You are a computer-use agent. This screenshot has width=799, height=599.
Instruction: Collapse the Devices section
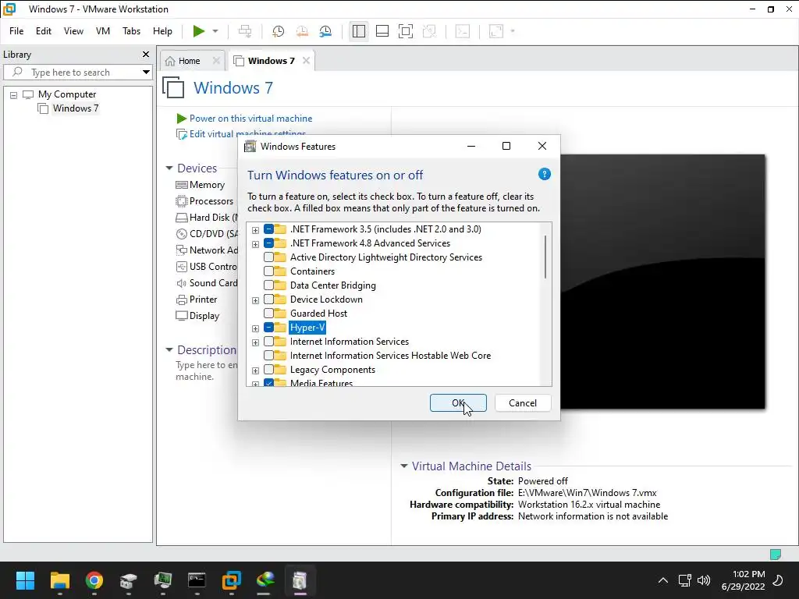[169, 168]
